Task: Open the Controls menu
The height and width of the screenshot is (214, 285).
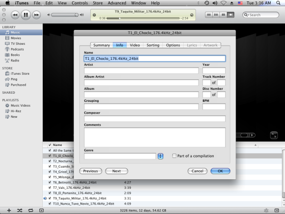Action: (x=80, y=3)
